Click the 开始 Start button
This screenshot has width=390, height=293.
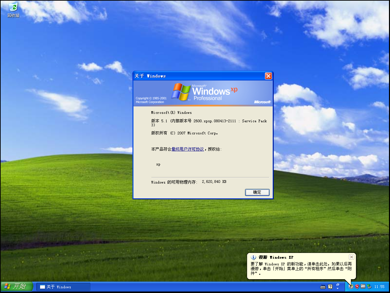(17, 287)
